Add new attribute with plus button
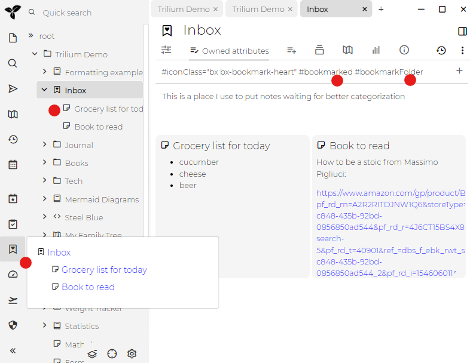 pyautogui.click(x=459, y=70)
